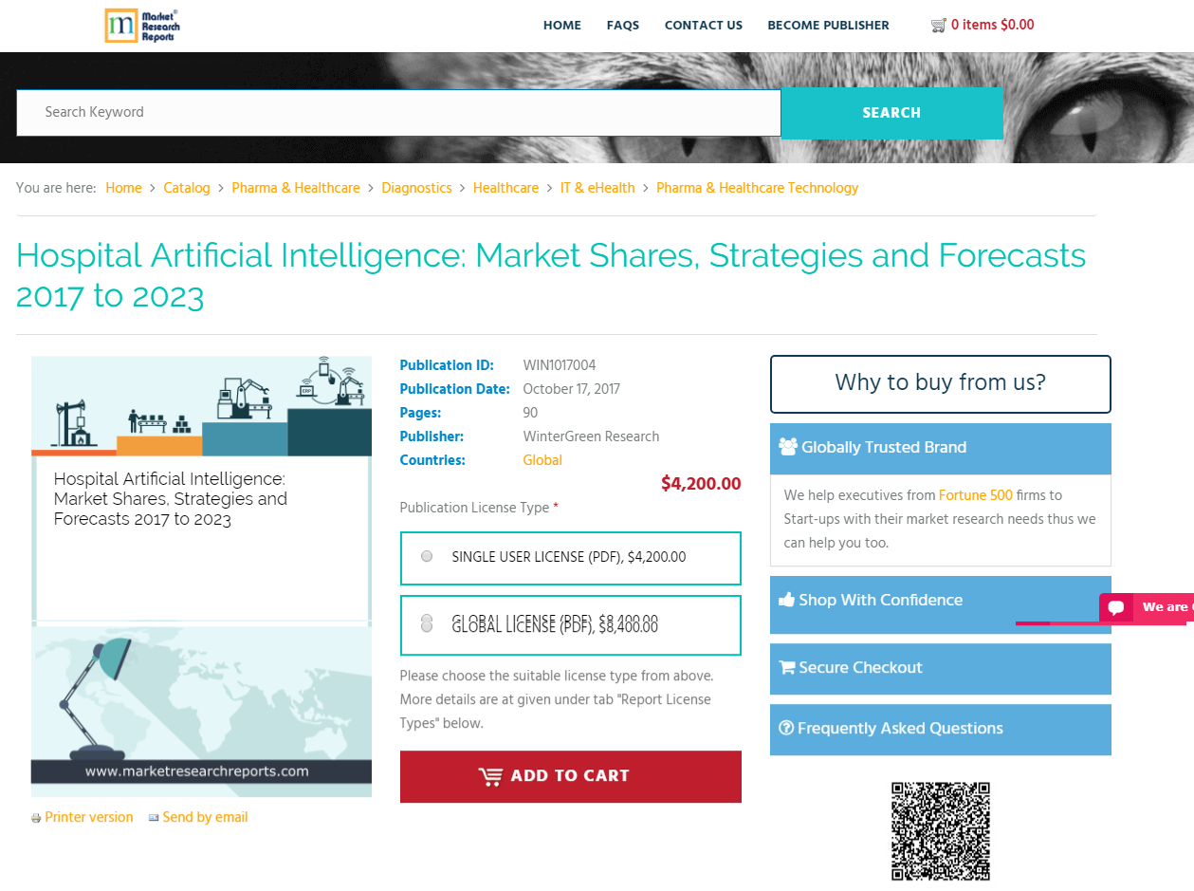The height and width of the screenshot is (891, 1194).
Task: Click the printer icon for Printer version
Action: 35,817
